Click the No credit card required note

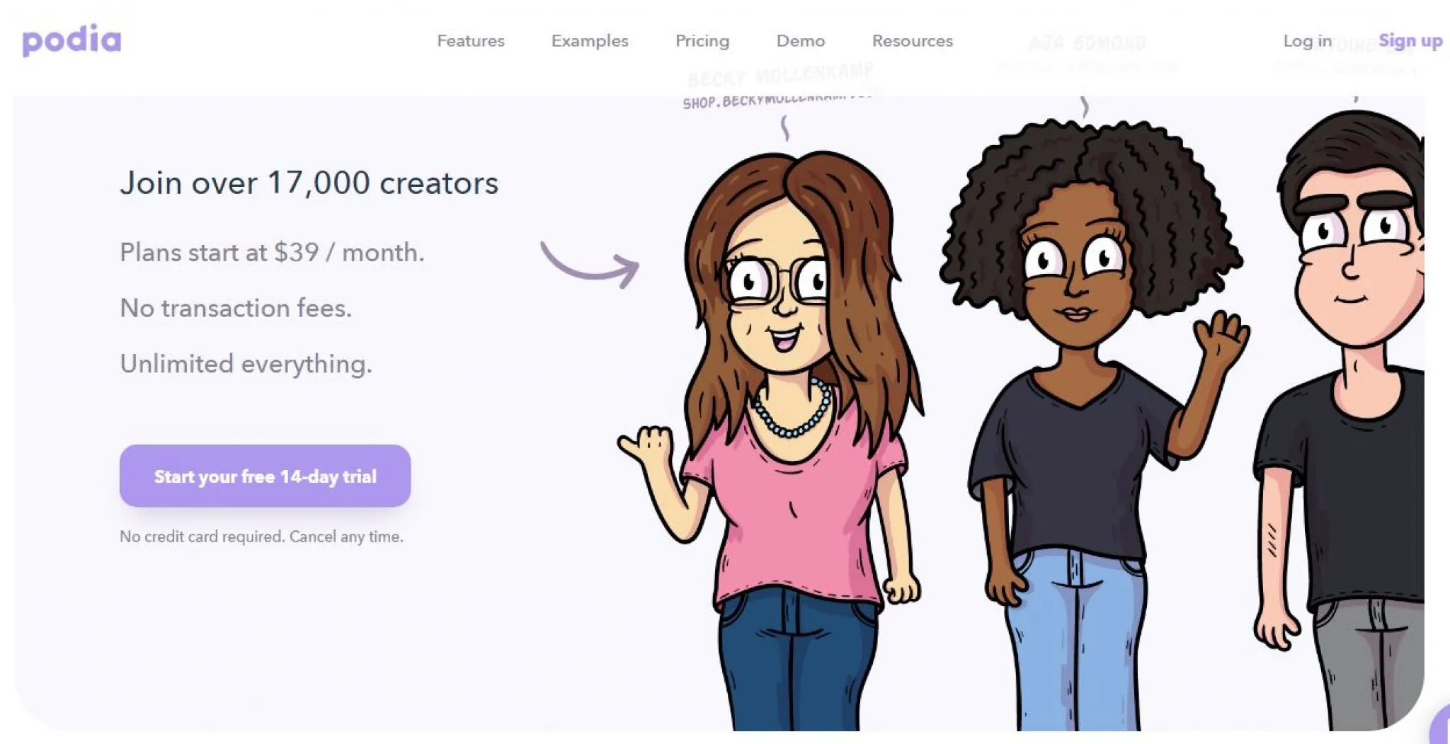tap(261, 537)
